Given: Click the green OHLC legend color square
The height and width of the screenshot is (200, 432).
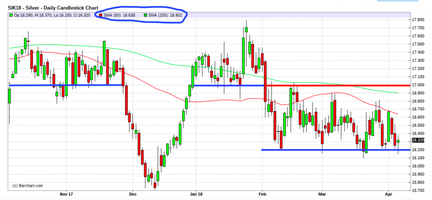Looking at the screenshot, I should coord(11,15).
